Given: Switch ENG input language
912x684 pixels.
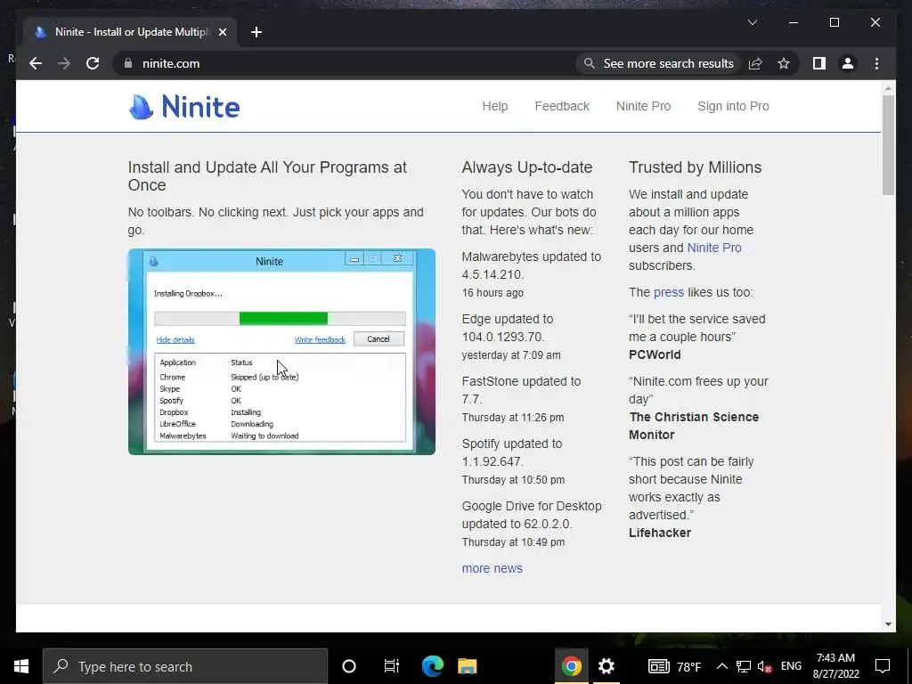Looking at the screenshot, I should tap(791, 666).
